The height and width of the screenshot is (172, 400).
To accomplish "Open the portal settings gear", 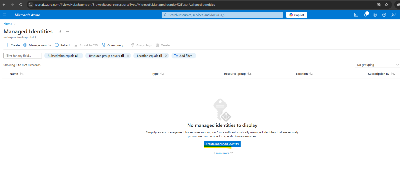I will [x=375, y=15].
